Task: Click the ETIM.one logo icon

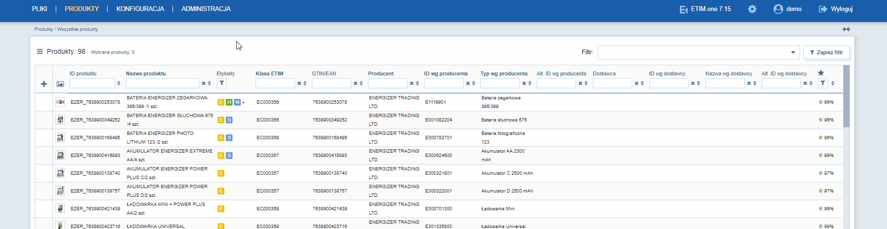Action: click(683, 9)
